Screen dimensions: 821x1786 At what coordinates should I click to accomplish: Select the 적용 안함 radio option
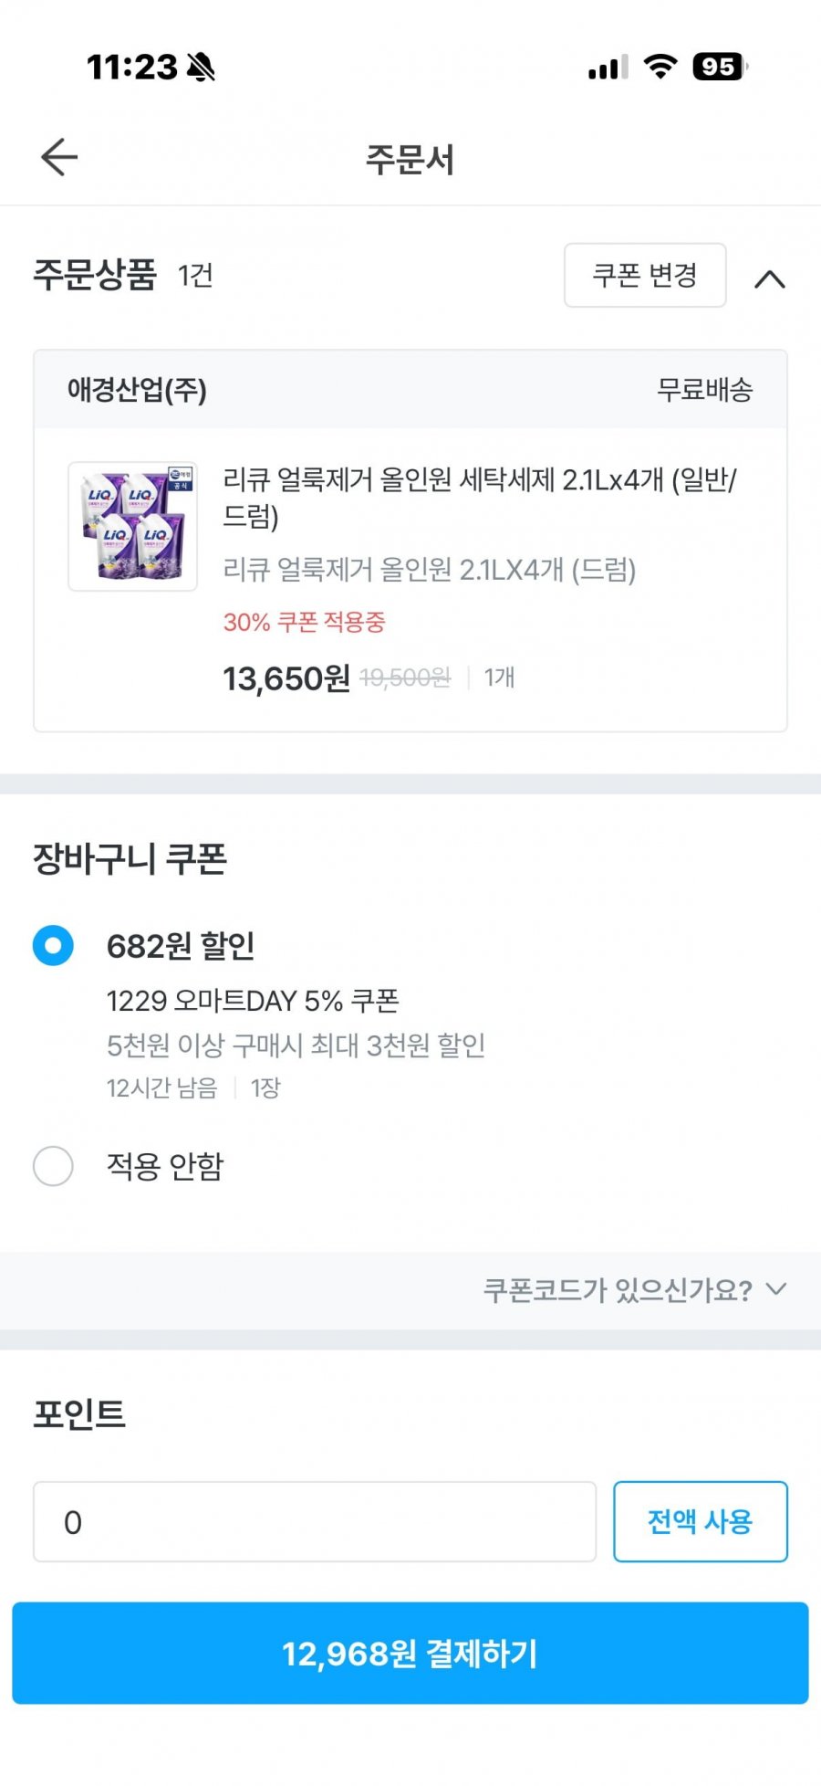(x=53, y=1166)
